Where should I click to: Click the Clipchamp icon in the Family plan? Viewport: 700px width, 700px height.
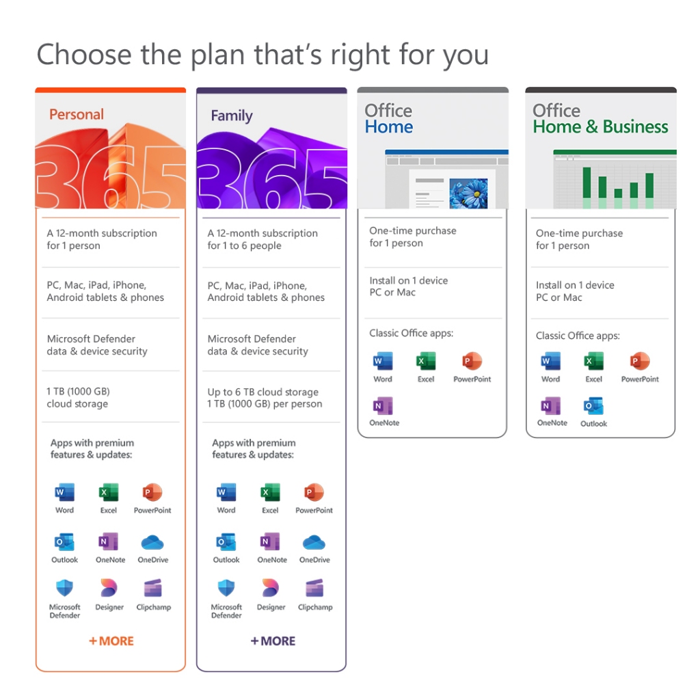(314, 589)
